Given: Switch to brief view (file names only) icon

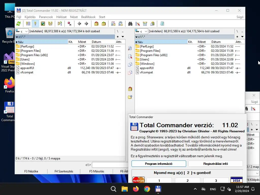Looking at the screenshot, I should [28, 24].
